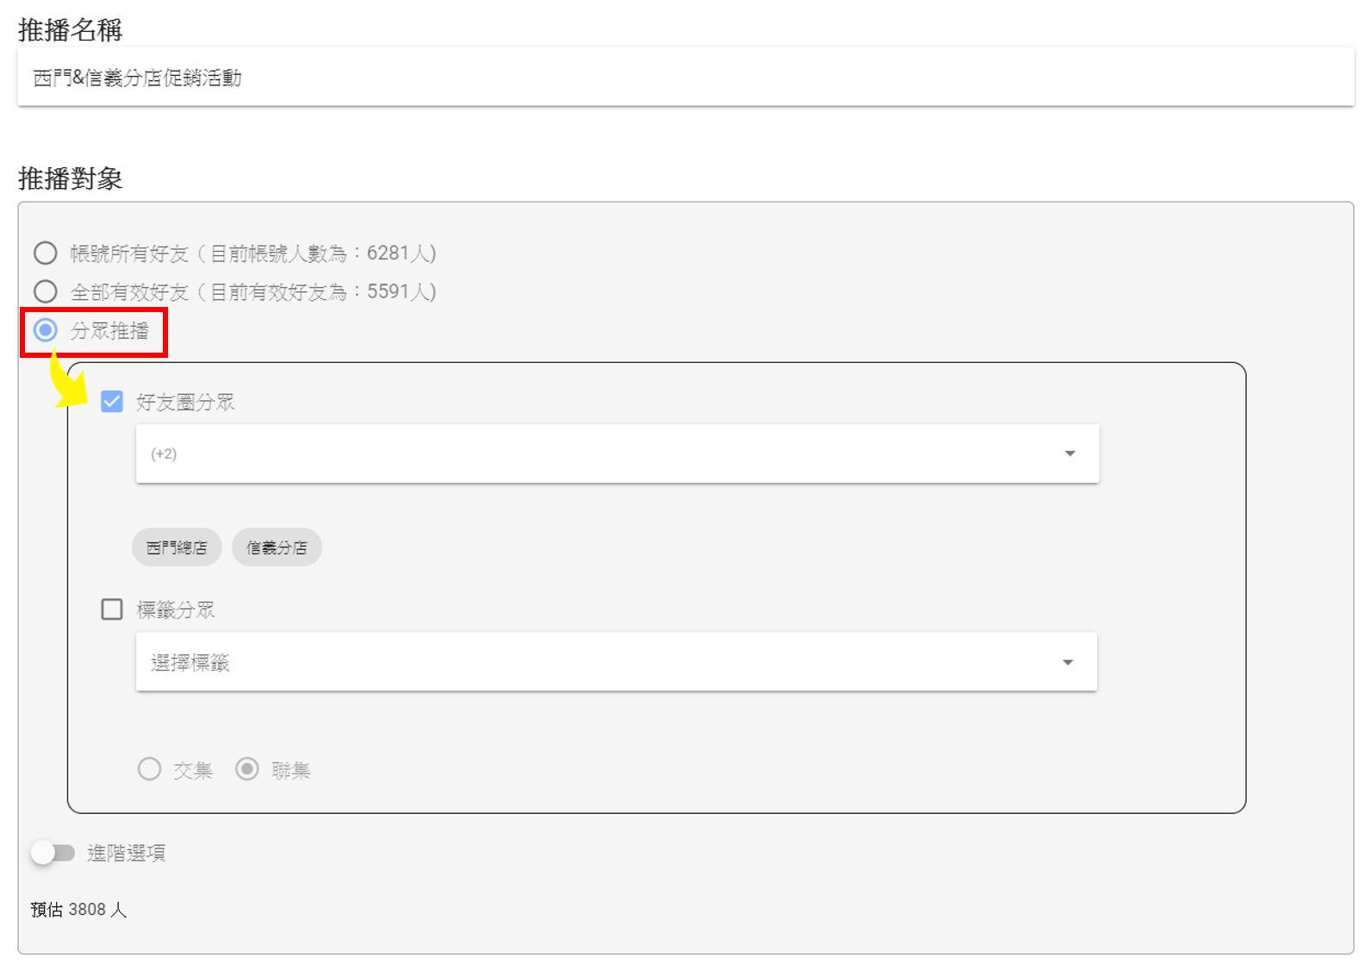Choose the 交集 radio option

pos(150,769)
